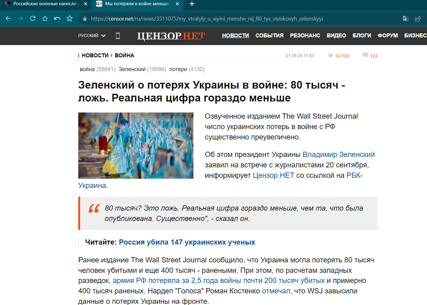The height and width of the screenshot is (305, 427).
Task: Open the article photo of Ukrainian flags
Action: coord(136,146)
